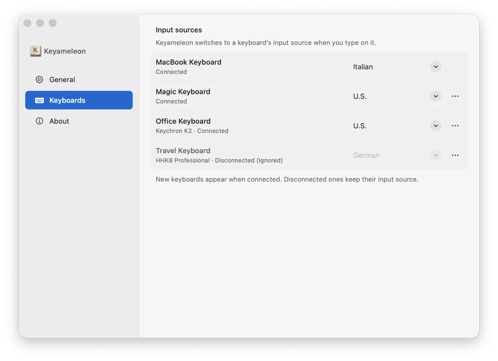Open more options for Office Keyboard
Screen dimensions: 498x361
pyautogui.click(x=455, y=125)
